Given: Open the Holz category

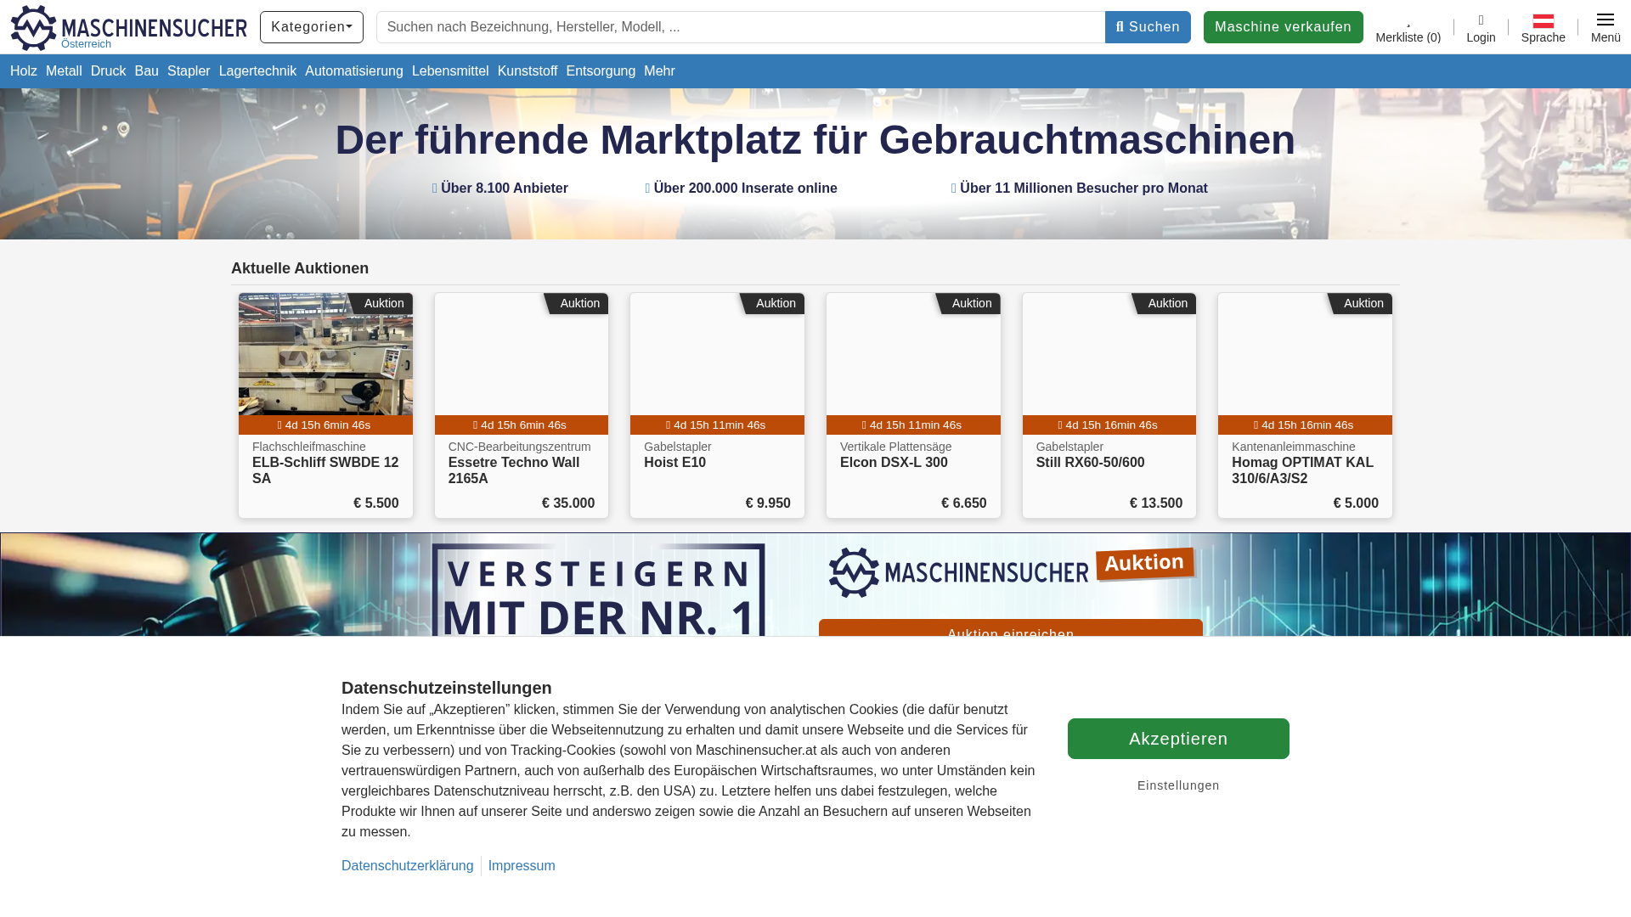Looking at the screenshot, I should (x=24, y=71).
